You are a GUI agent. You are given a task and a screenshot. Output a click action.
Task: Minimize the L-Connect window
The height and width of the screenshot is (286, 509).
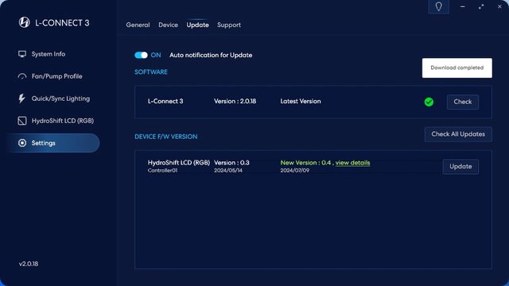[463, 6]
